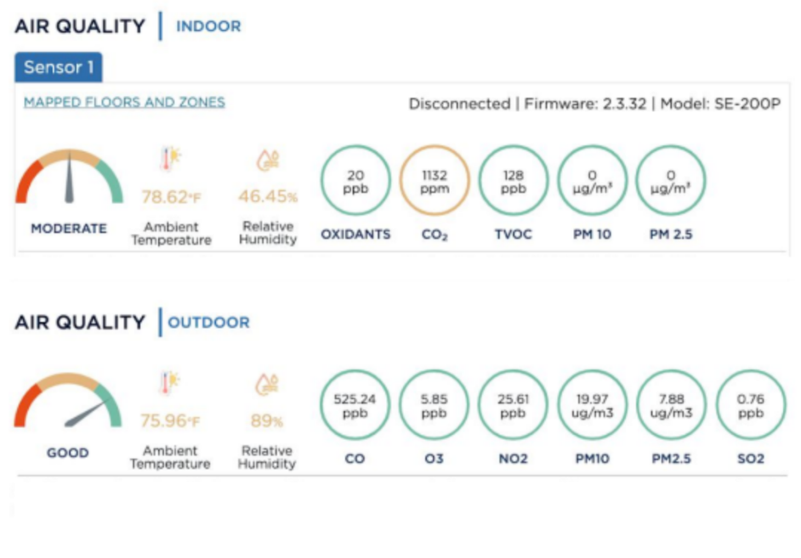Select the indoor PM 10 reading circle
This screenshot has height=558, width=801.
point(592,181)
